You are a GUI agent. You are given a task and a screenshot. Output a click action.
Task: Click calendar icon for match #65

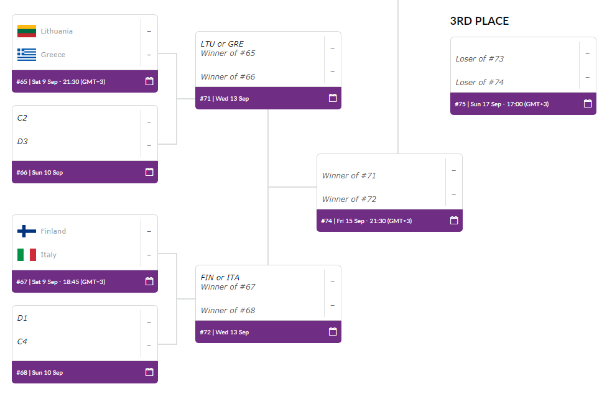point(149,81)
